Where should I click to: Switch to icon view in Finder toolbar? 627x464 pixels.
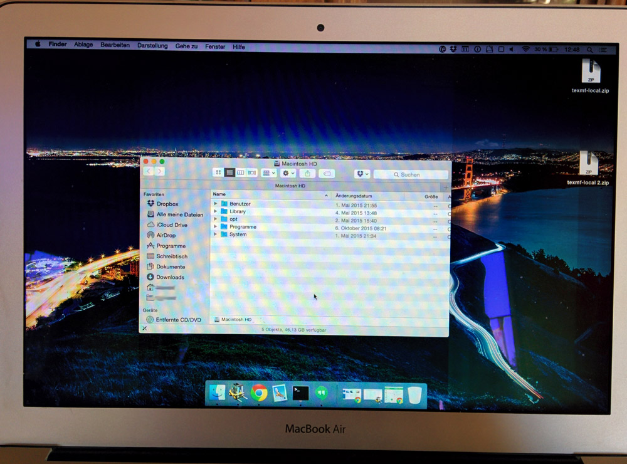(218, 174)
